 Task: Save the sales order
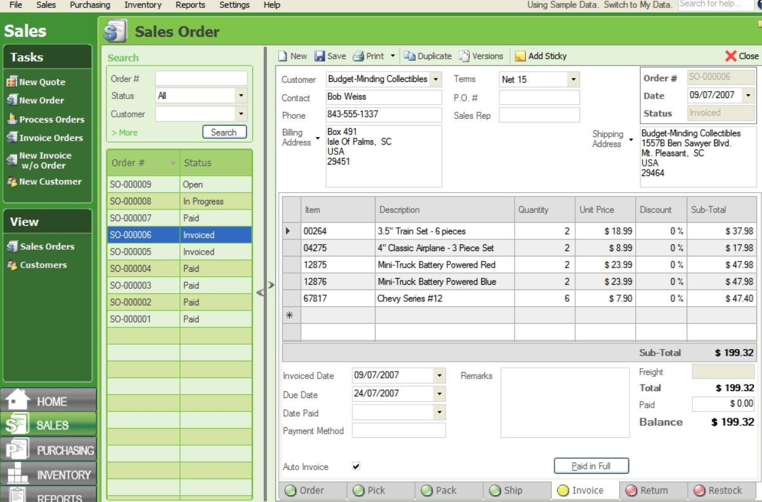pos(330,56)
